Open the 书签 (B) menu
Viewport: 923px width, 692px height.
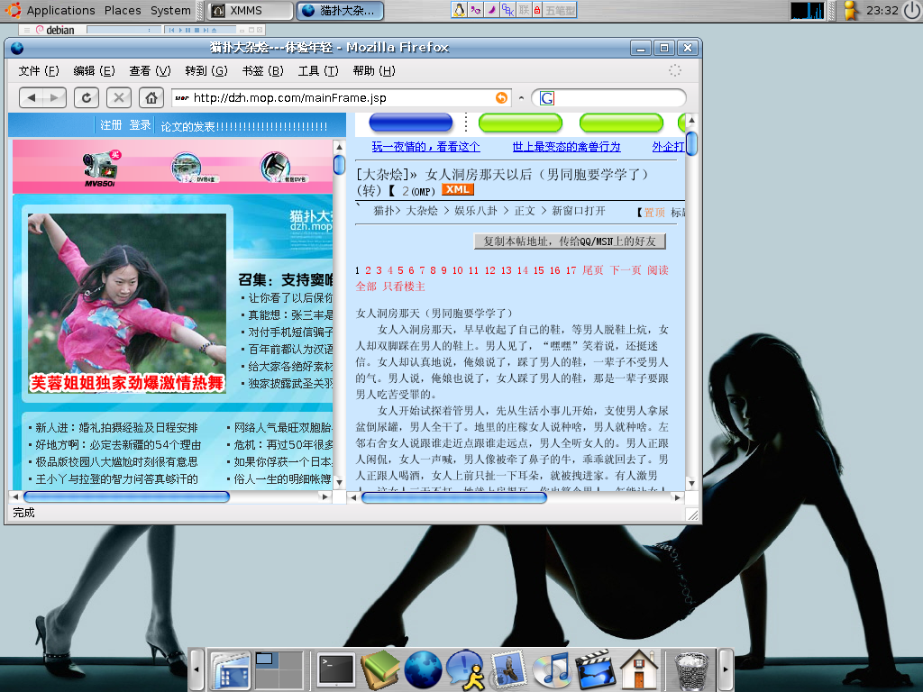(x=262, y=70)
